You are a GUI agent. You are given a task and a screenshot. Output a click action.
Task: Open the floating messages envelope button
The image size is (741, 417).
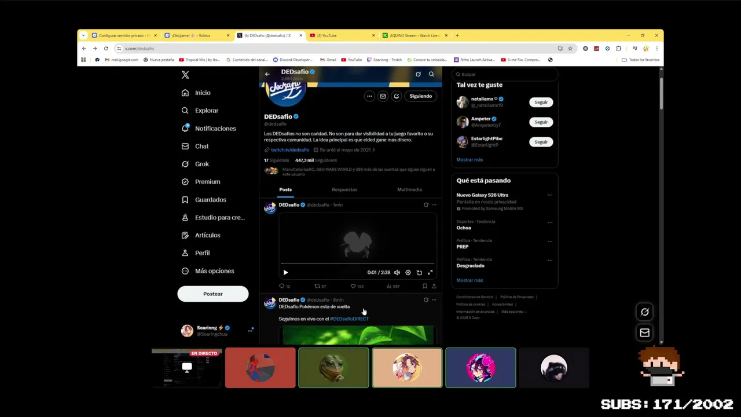(x=644, y=332)
